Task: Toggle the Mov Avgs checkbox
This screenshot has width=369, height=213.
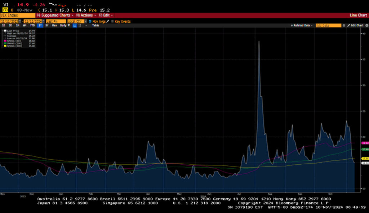Action: click(x=90, y=21)
